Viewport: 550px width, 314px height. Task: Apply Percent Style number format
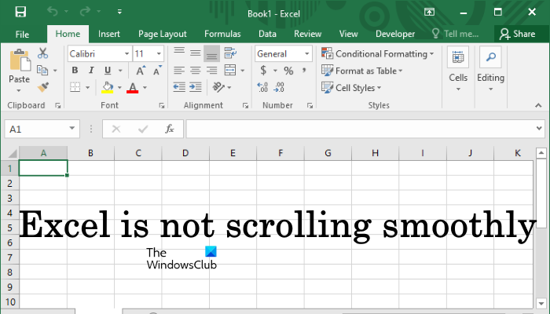click(288, 71)
